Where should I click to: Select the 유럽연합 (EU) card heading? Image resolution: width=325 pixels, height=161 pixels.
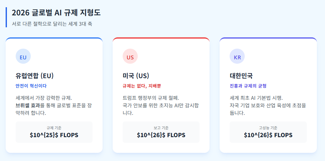35,76
